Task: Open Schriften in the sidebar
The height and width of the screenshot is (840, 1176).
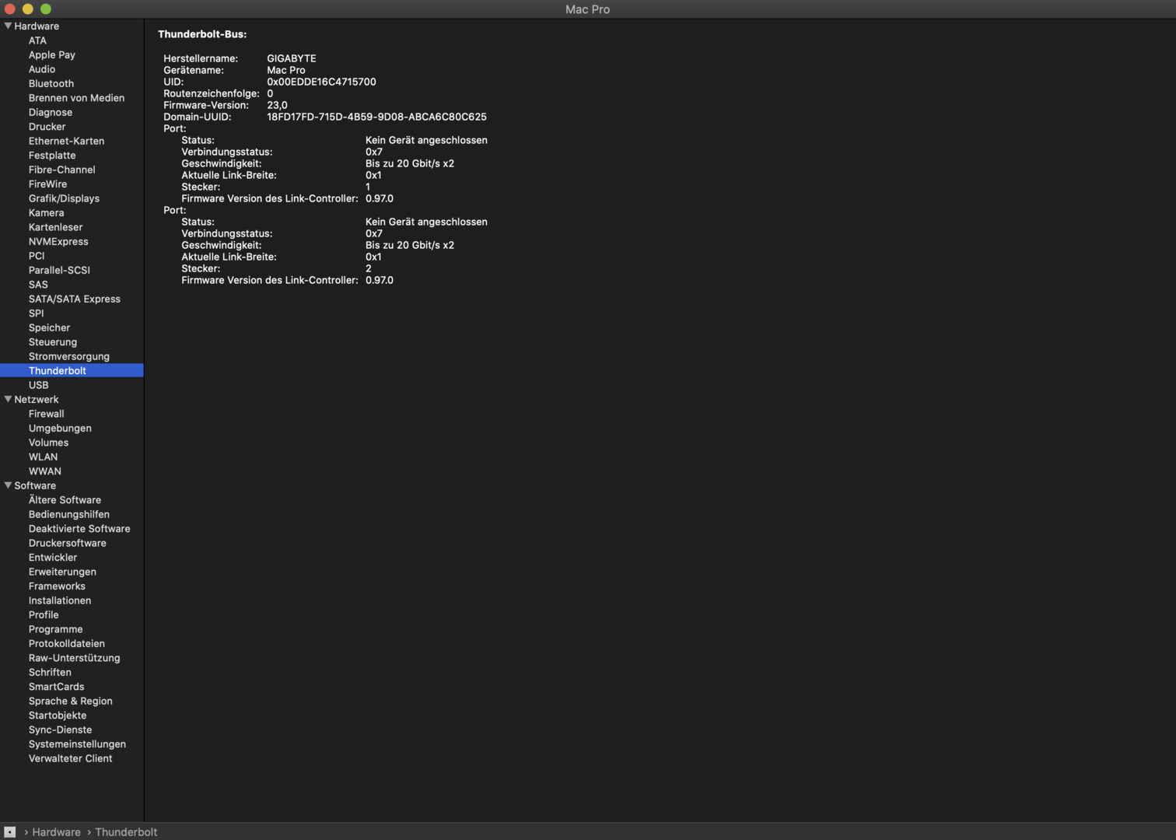Action: click(50, 673)
